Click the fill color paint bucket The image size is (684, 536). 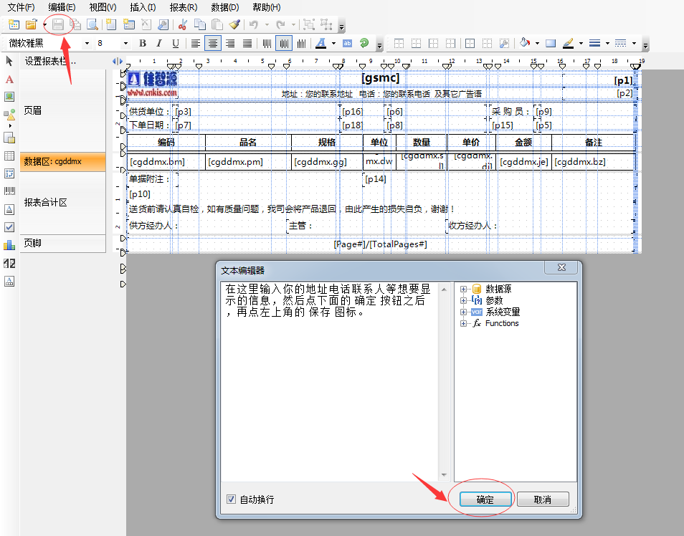[524, 44]
